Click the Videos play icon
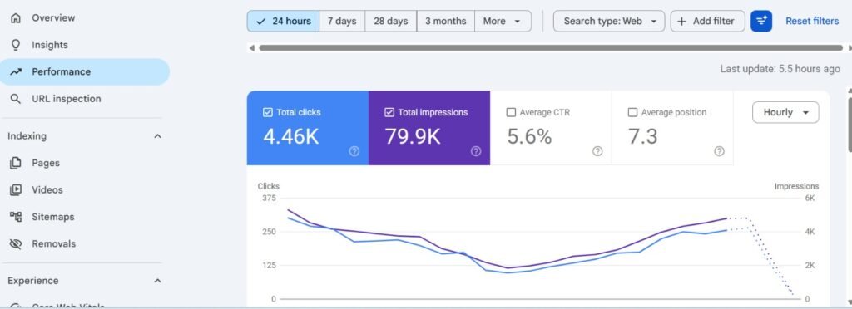 pos(16,189)
